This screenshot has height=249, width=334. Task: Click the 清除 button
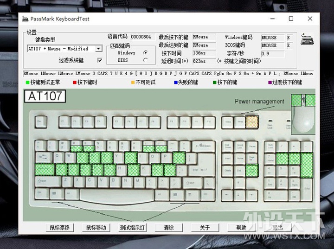pyautogui.click(x=169, y=228)
